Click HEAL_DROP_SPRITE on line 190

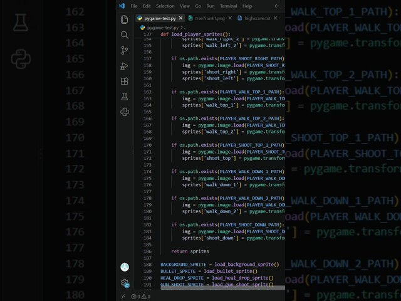(x=182, y=278)
